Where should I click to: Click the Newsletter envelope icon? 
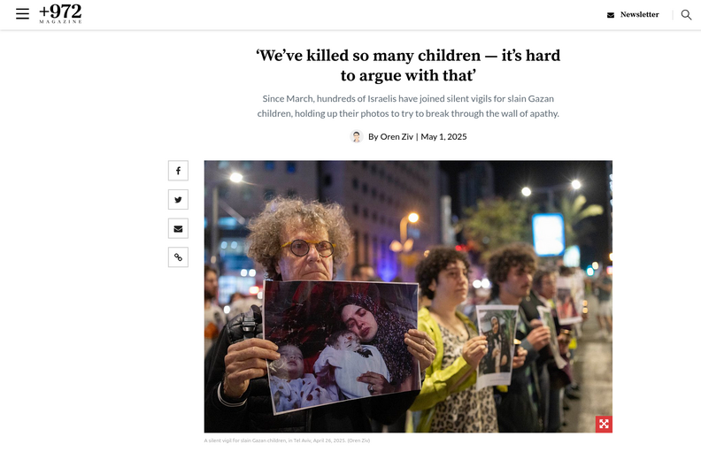click(x=611, y=15)
